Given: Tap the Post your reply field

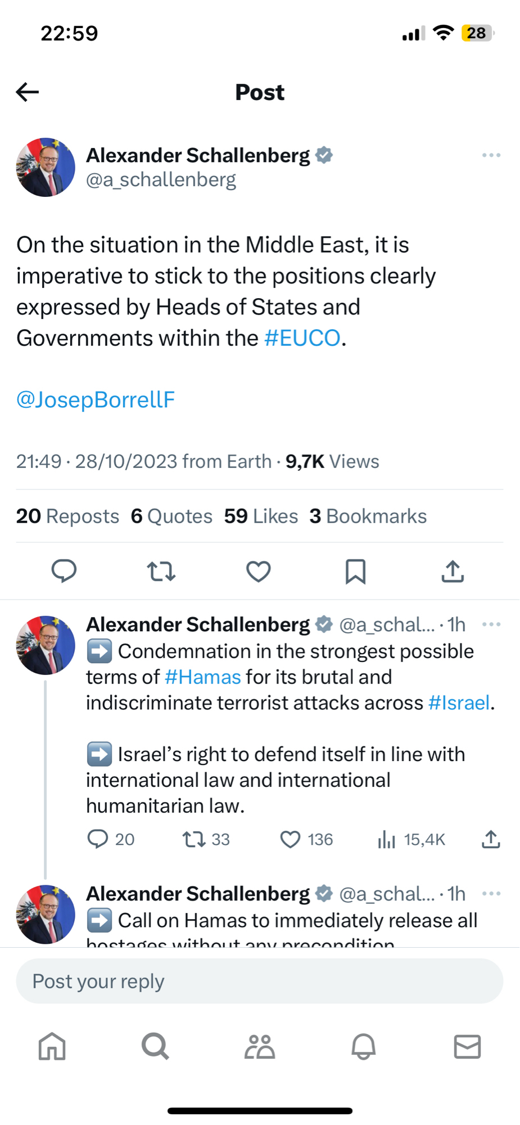Looking at the screenshot, I should (260, 981).
